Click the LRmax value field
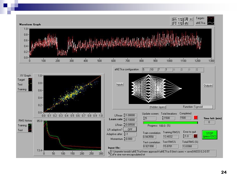Screen dimensions: 241x180 click(131, 115)
